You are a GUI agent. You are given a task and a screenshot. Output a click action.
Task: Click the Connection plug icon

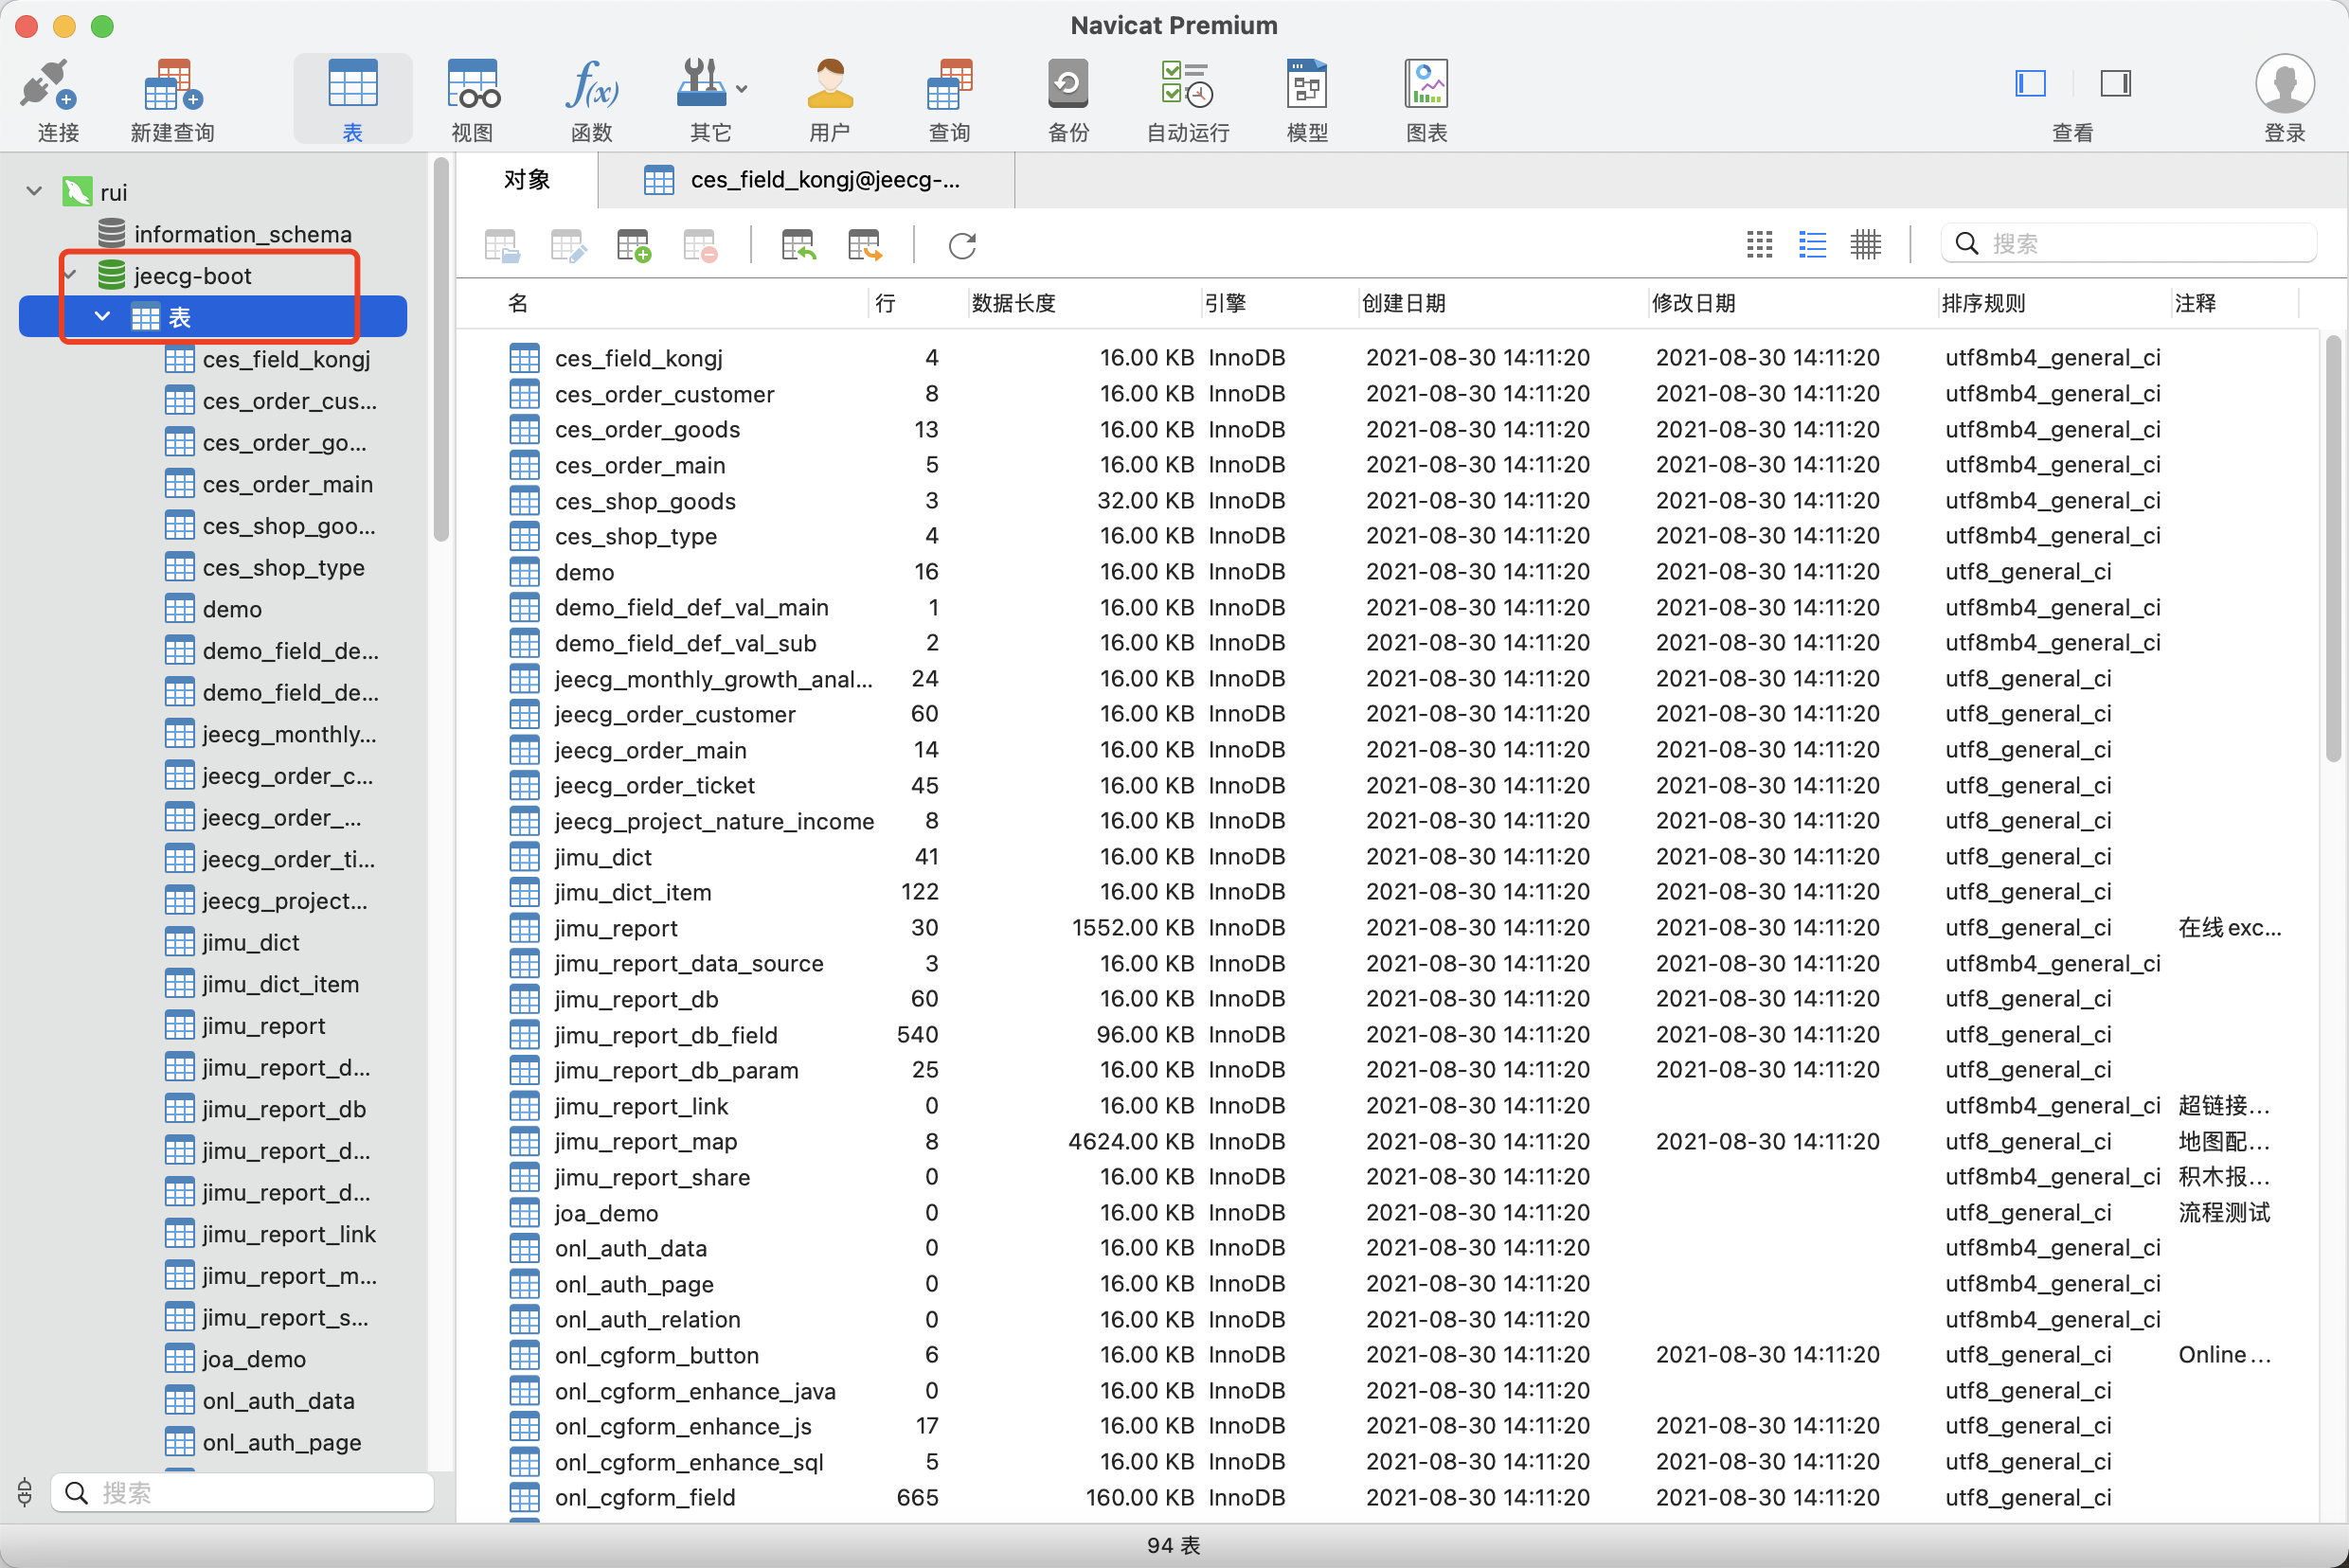48,85
